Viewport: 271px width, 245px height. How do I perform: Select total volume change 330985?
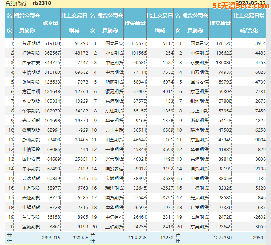[x=80, y=238]
